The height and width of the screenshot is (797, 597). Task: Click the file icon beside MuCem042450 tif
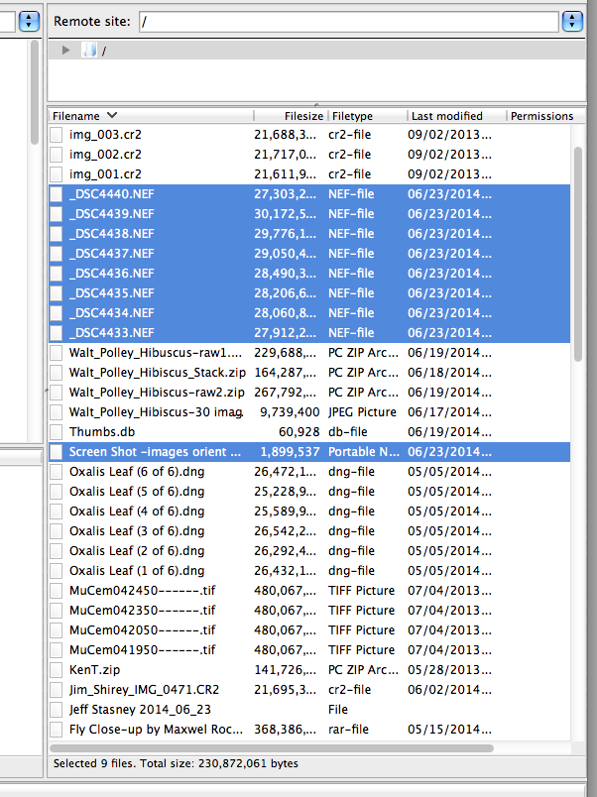tap(56, 591)
